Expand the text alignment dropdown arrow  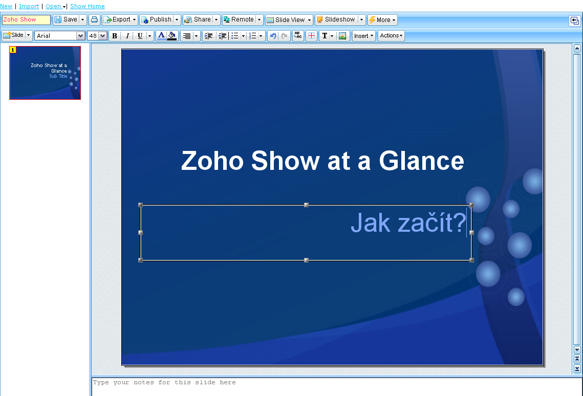[197, 36]
